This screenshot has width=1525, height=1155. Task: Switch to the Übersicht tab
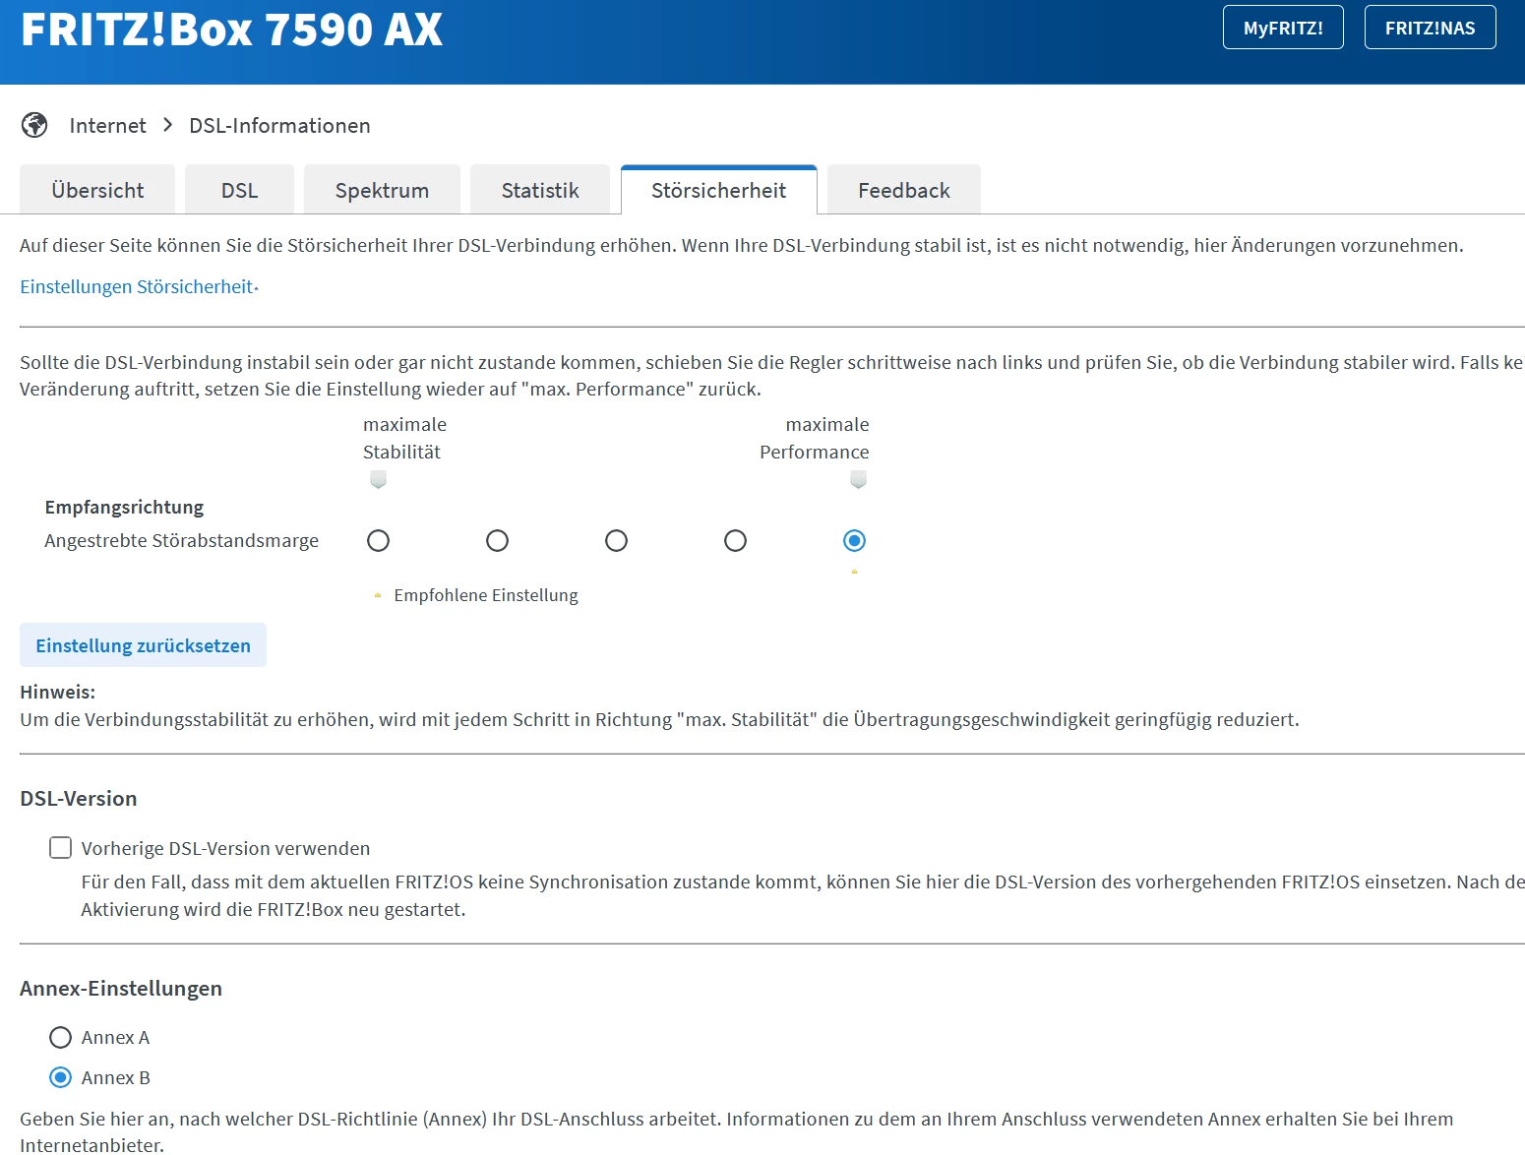97,190
